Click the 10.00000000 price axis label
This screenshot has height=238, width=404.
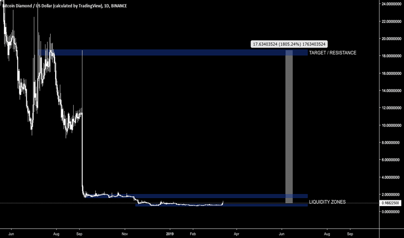coord(391,125)
